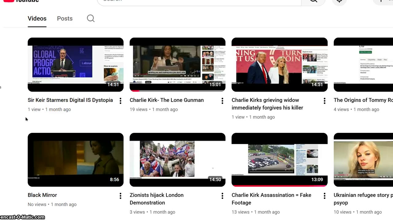Click the 14:50 duration badge
Viewport: 393px width, 221px height.
pyautogui.click(x=215, y=180)
